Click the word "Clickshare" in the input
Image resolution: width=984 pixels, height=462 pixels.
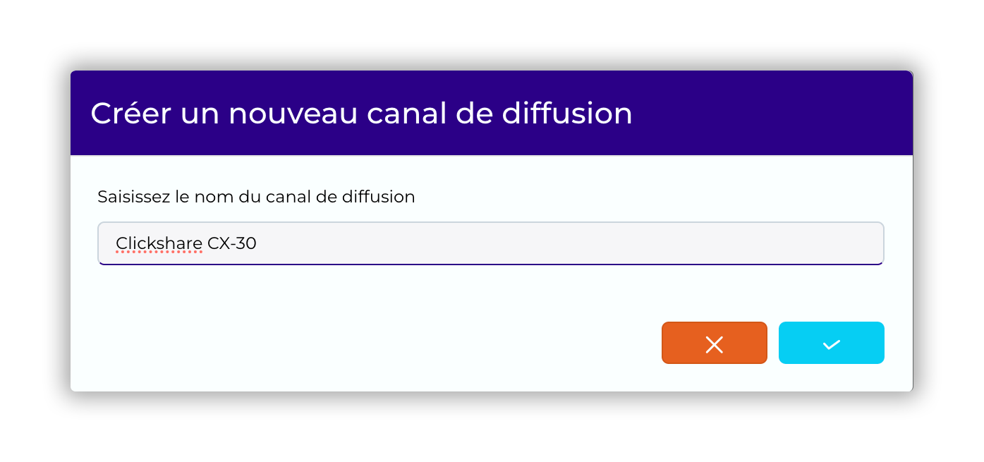[159, 244]
